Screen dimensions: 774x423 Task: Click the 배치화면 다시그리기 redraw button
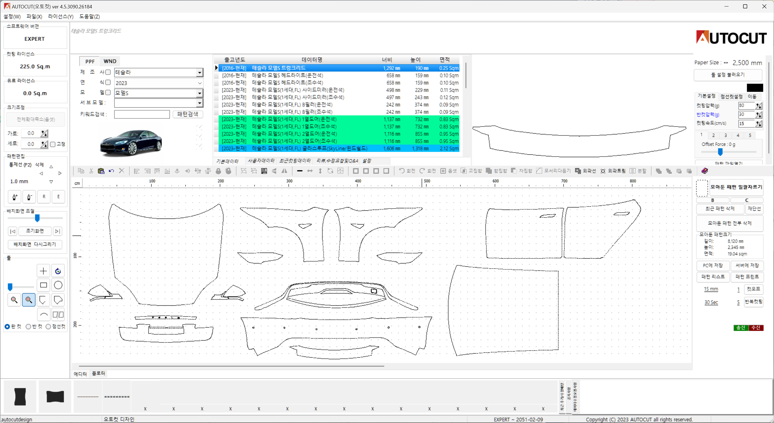[x=35, y=244]
